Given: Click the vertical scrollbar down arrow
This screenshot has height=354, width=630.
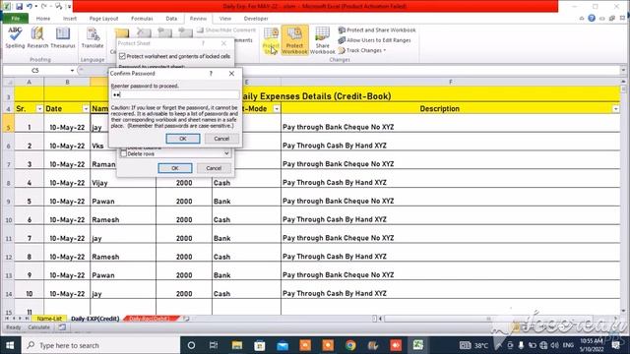Looking at the screenshot, I should 623,311.
